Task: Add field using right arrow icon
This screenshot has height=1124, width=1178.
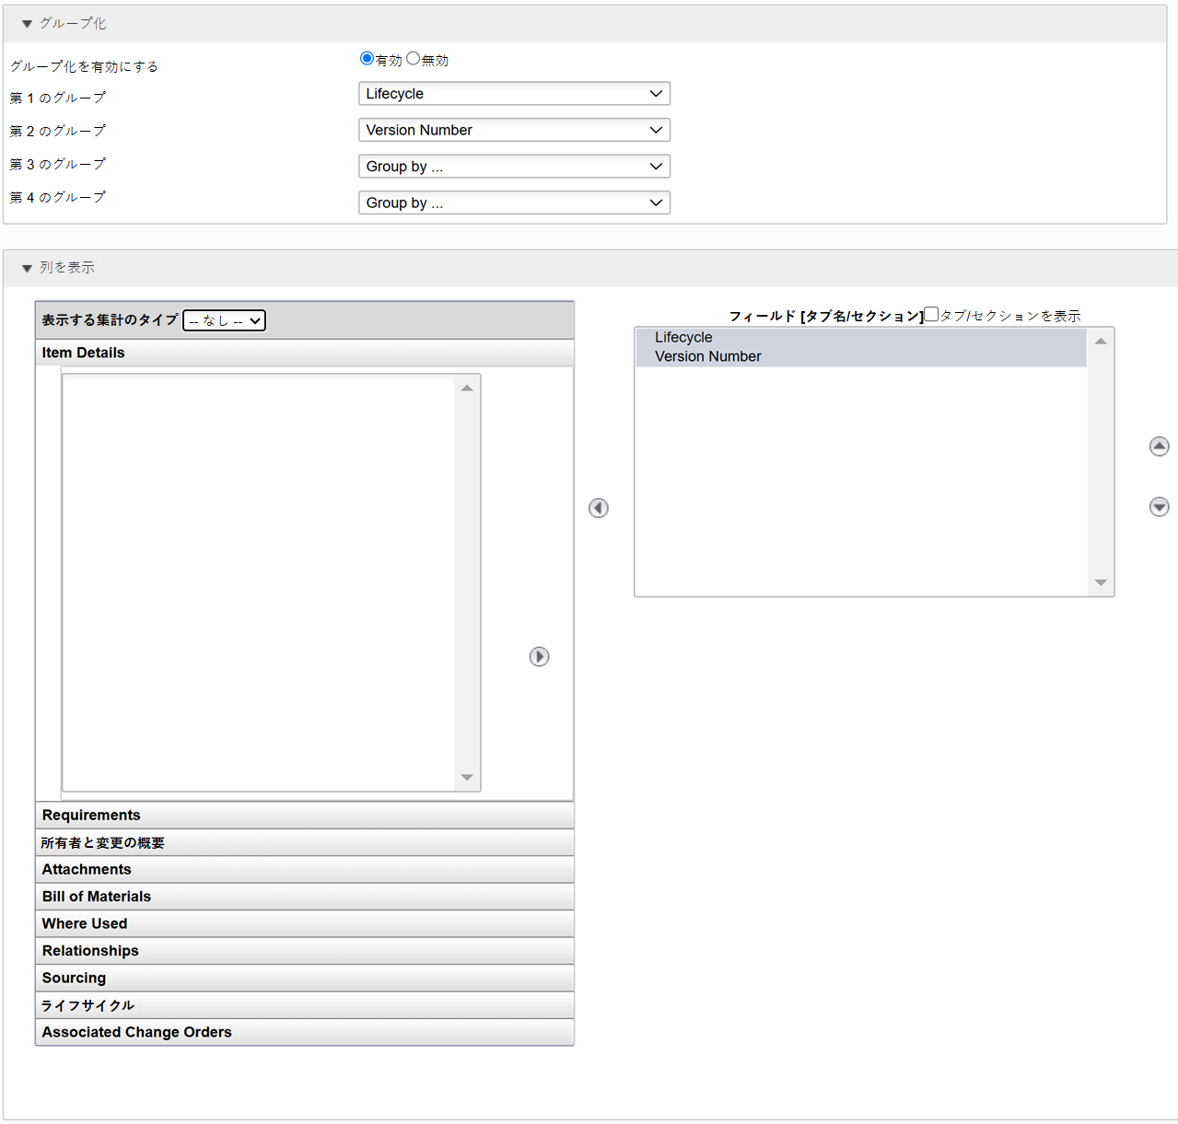Action: (539, 656)
